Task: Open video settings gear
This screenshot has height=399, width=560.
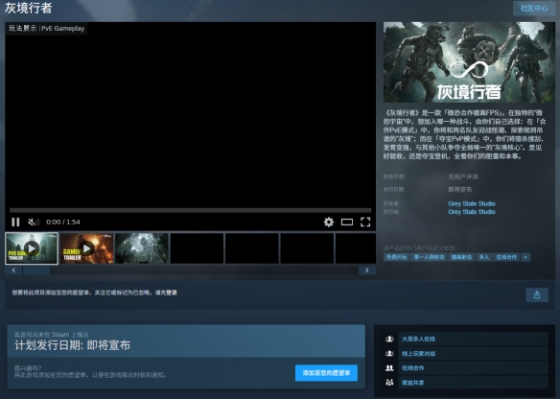Action: point(329,223)
